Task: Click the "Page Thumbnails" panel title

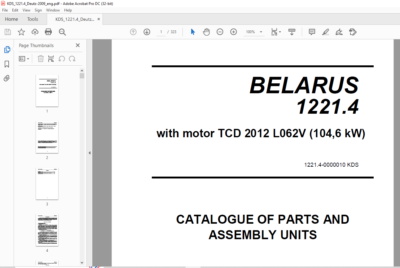Action: 36,46
